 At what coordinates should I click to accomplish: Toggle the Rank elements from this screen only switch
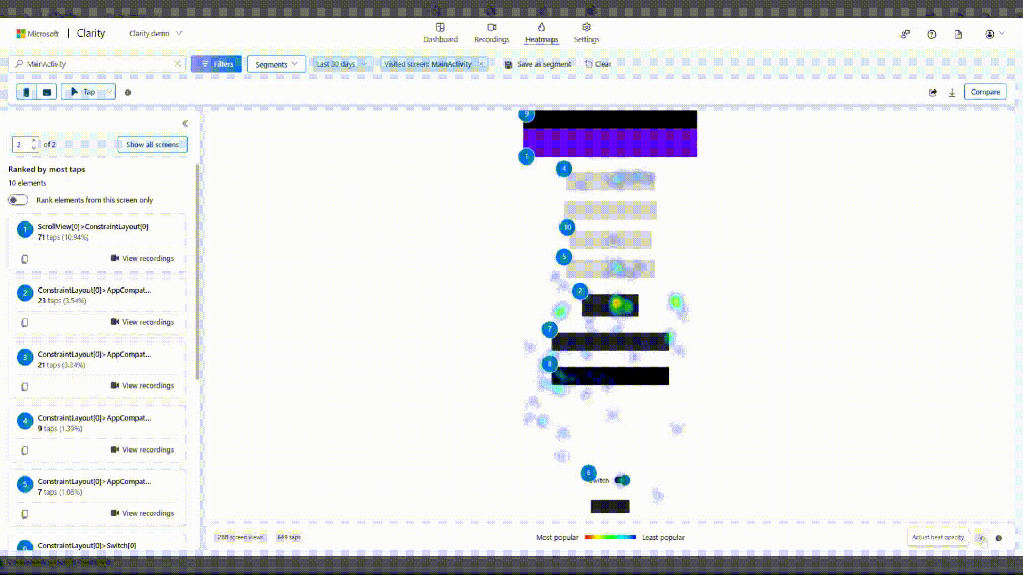[x=18, y=200]
